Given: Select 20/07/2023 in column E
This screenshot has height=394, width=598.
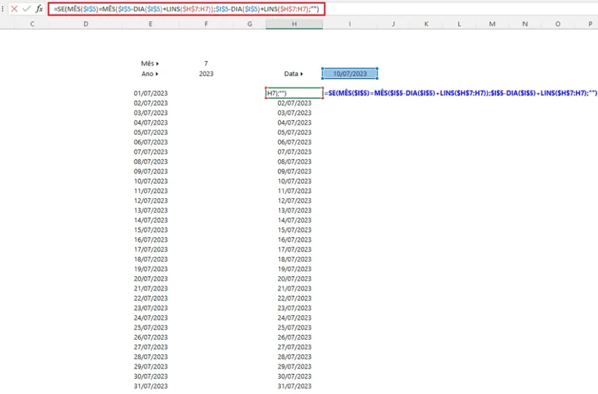Looking at the screenshot, I should (x=151, y=279).
